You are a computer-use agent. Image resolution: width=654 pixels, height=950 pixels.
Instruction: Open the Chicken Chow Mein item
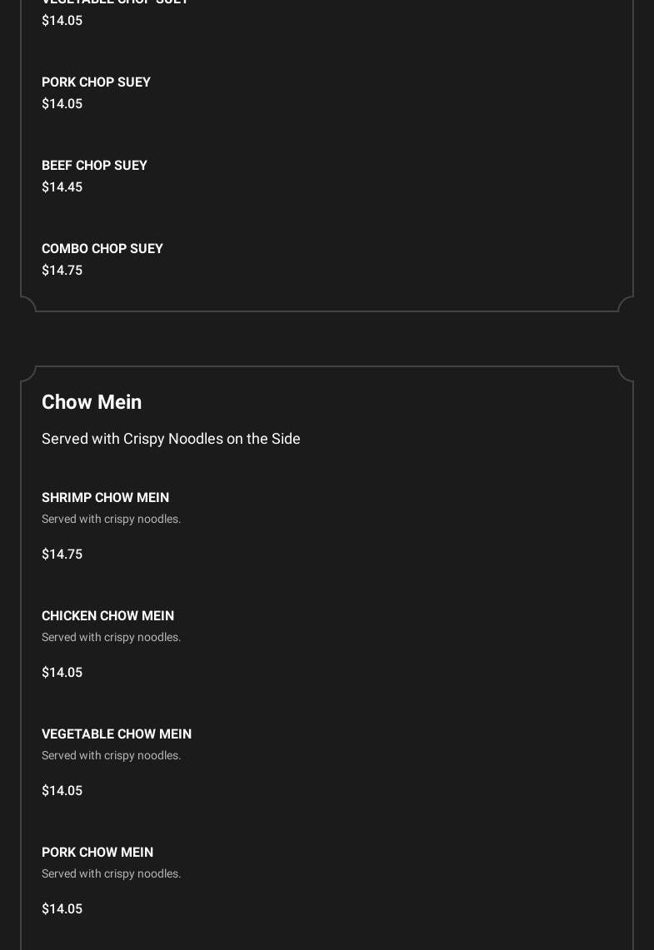[x=107, y=616]
